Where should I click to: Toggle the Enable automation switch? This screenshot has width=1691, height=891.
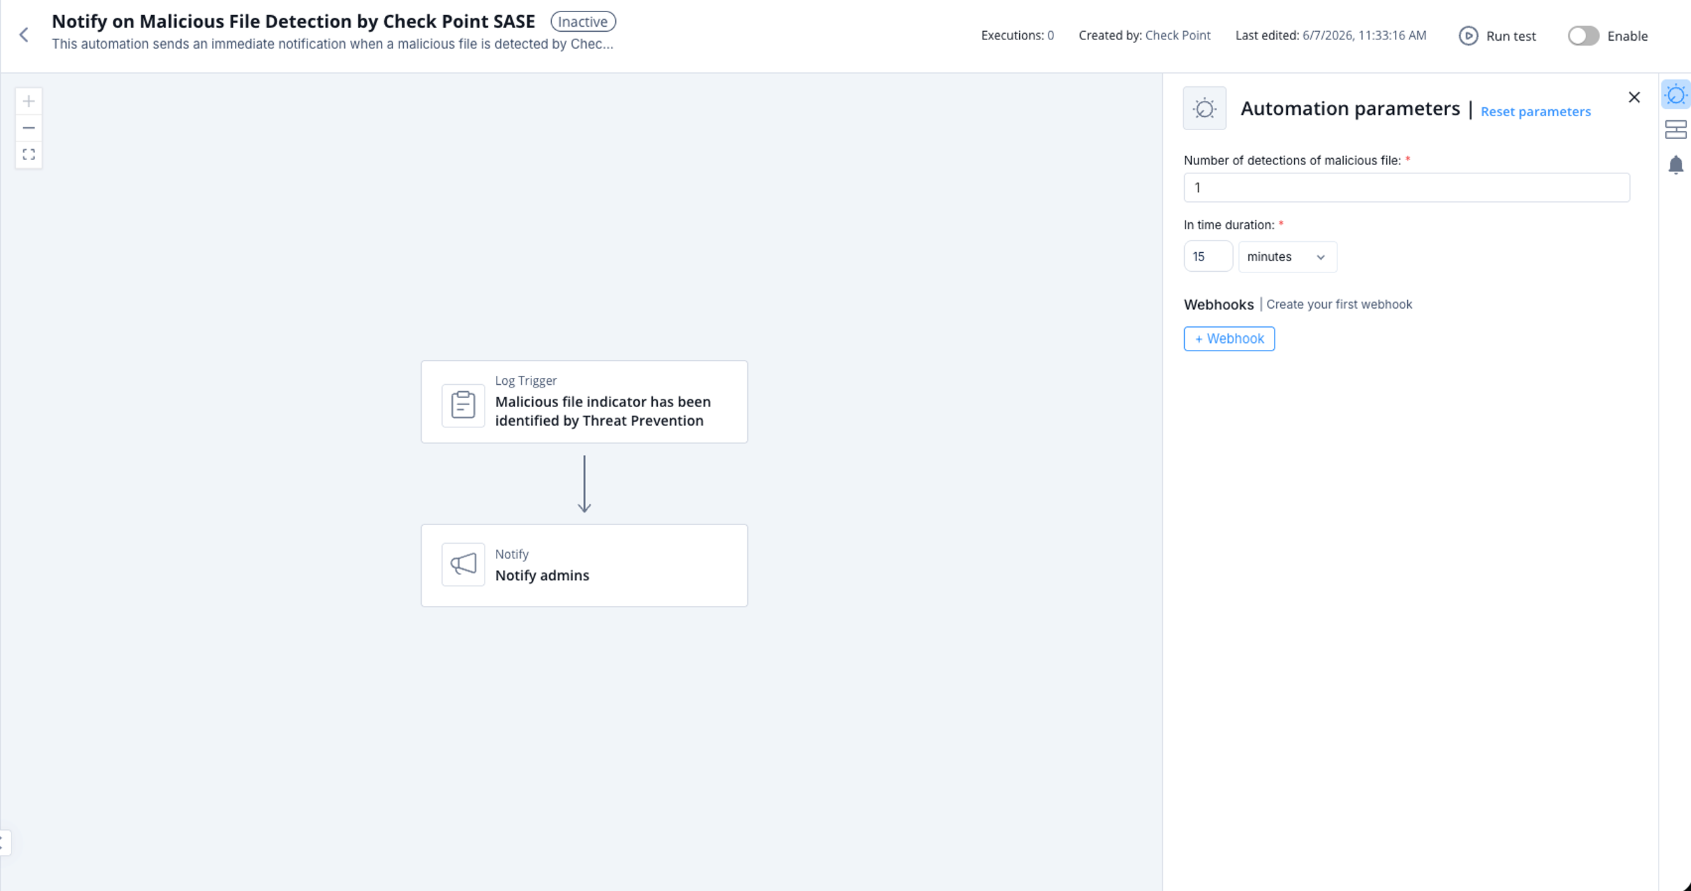pyautogui.click(x=1582, y=36)
